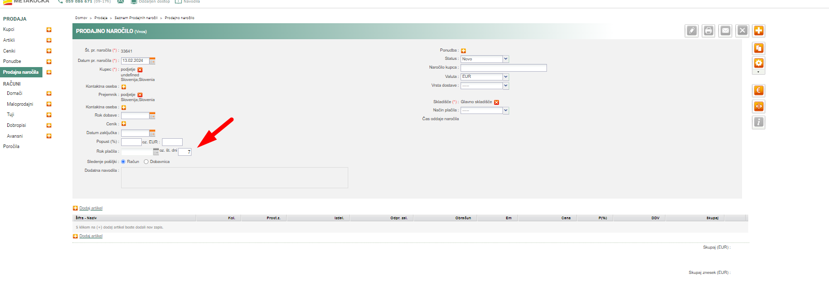Select Račun radio for Sledenje pošiljki
829x293 pixels.
(x=123, y=161)
